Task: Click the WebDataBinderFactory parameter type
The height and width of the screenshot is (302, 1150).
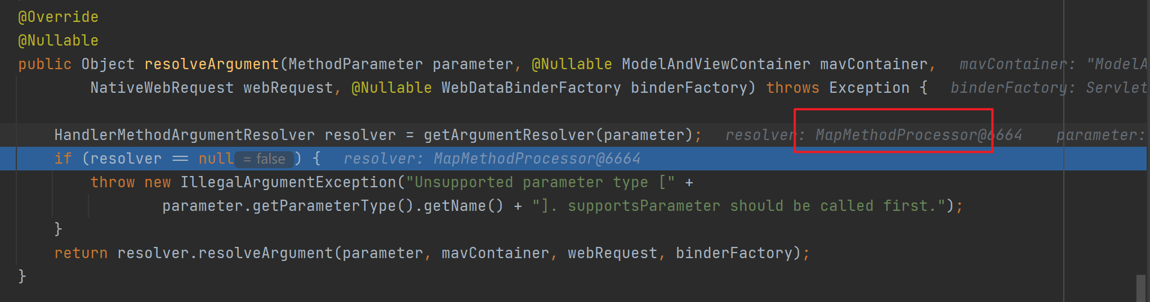Action: tap(531, 88)
